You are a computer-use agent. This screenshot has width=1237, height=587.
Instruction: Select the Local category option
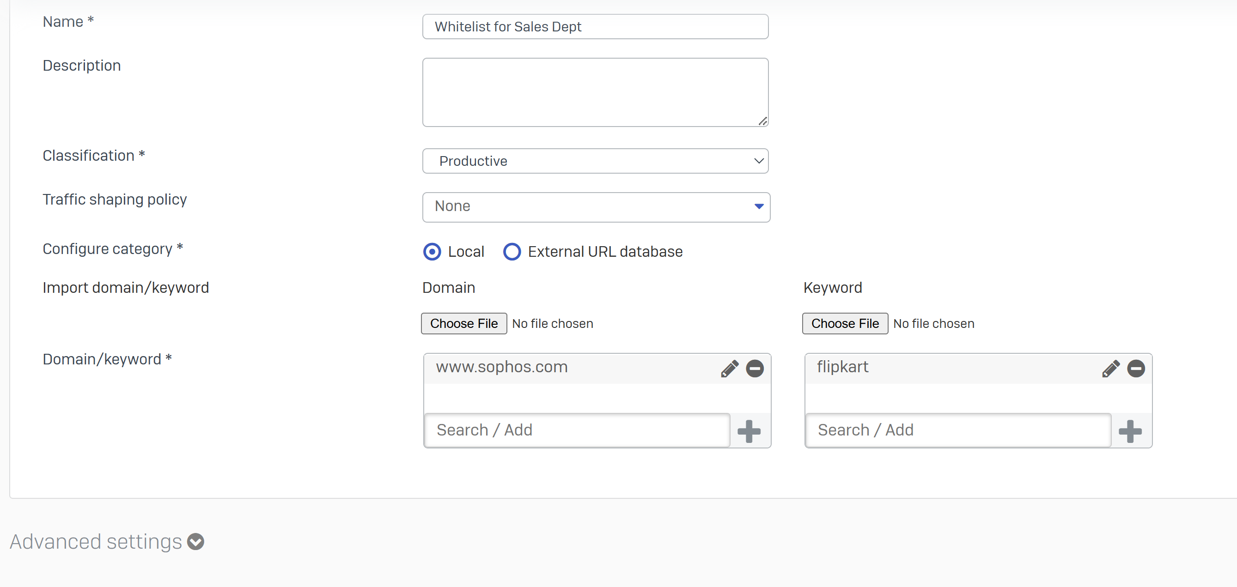pyautogui.click(x=432, y=252)
